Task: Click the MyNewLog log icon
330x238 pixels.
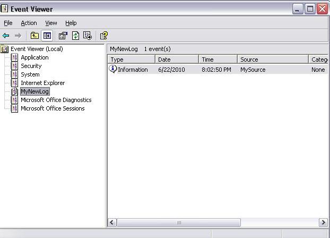Action: tap(14, 91)
